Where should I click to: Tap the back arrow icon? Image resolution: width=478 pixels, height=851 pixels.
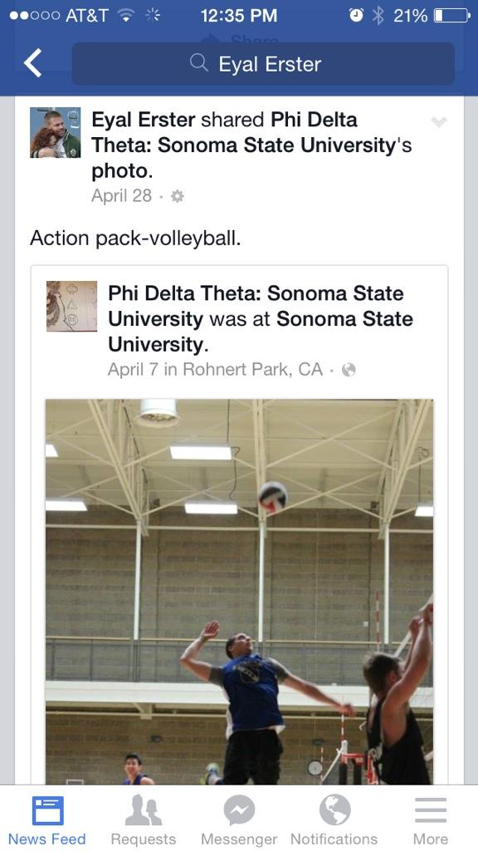pyautogui.click(x=32, y=63)
